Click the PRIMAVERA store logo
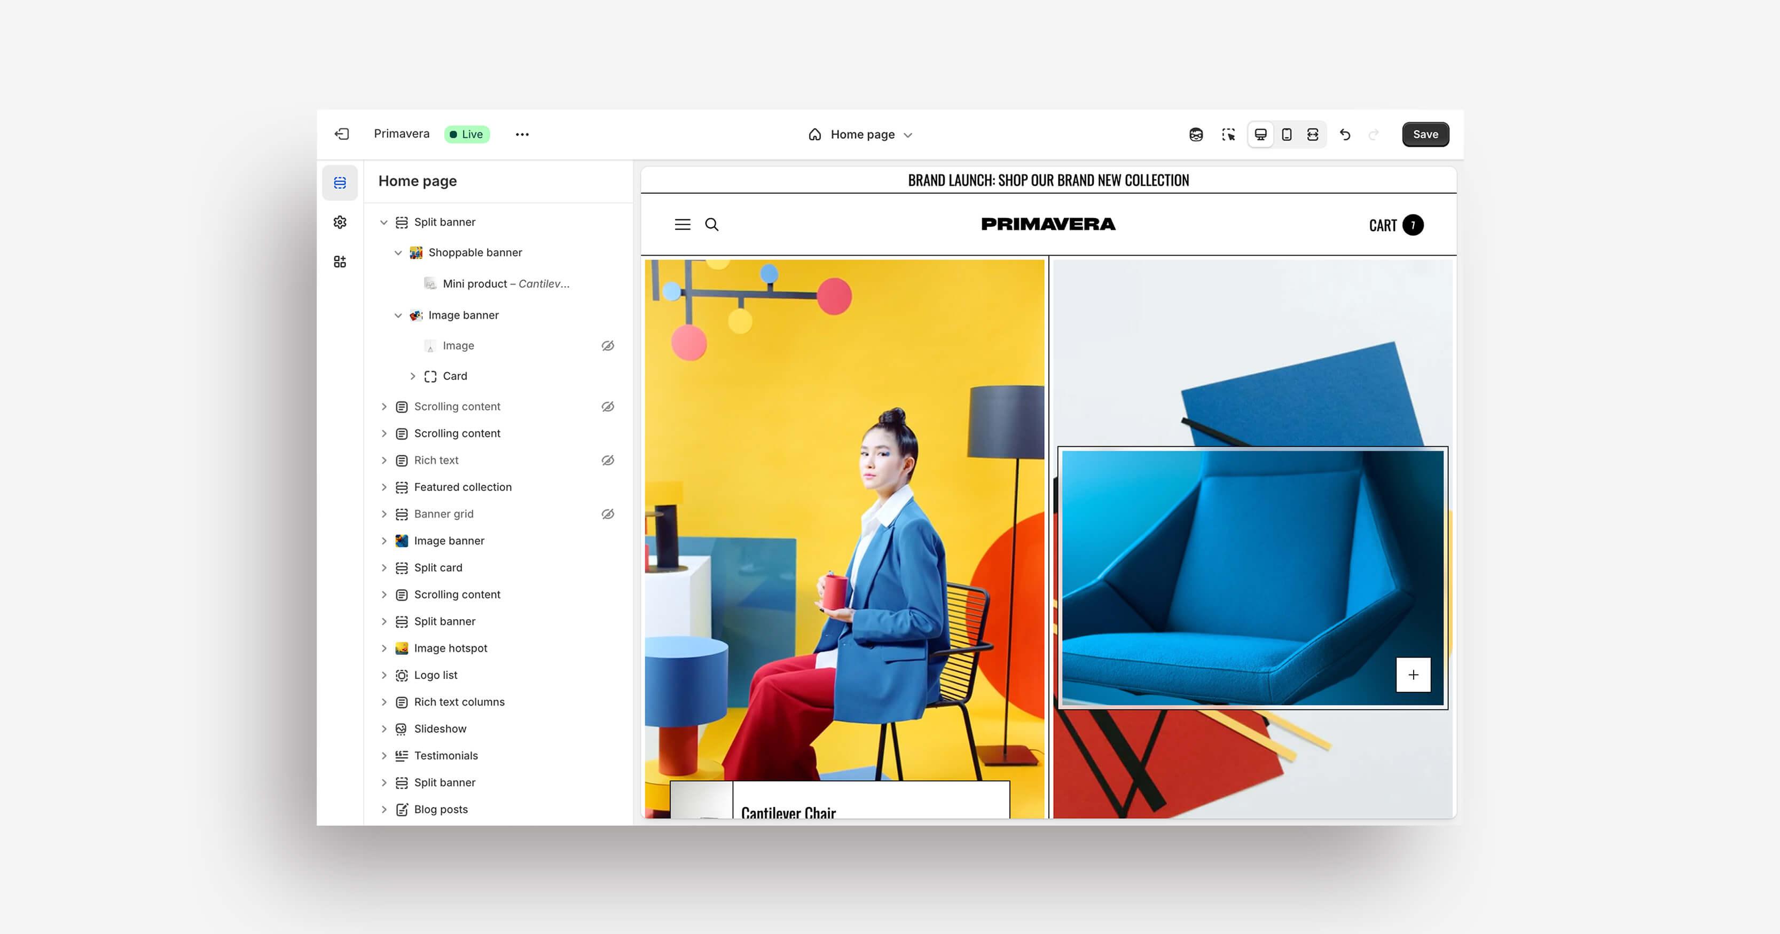 (x=1048, y=224)
